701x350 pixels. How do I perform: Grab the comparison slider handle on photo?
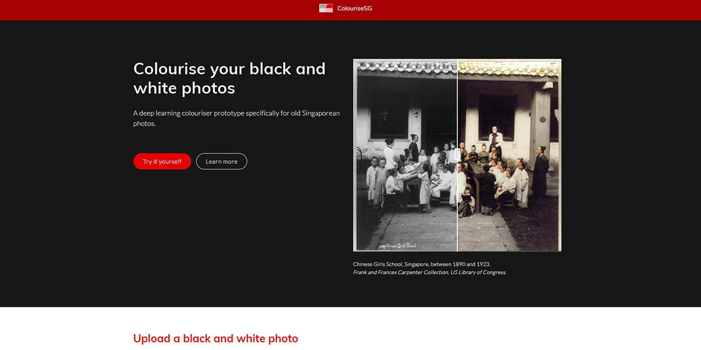[x=457, y=155]
